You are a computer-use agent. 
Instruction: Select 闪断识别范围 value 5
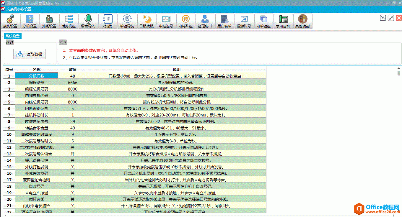pos(72,108)
